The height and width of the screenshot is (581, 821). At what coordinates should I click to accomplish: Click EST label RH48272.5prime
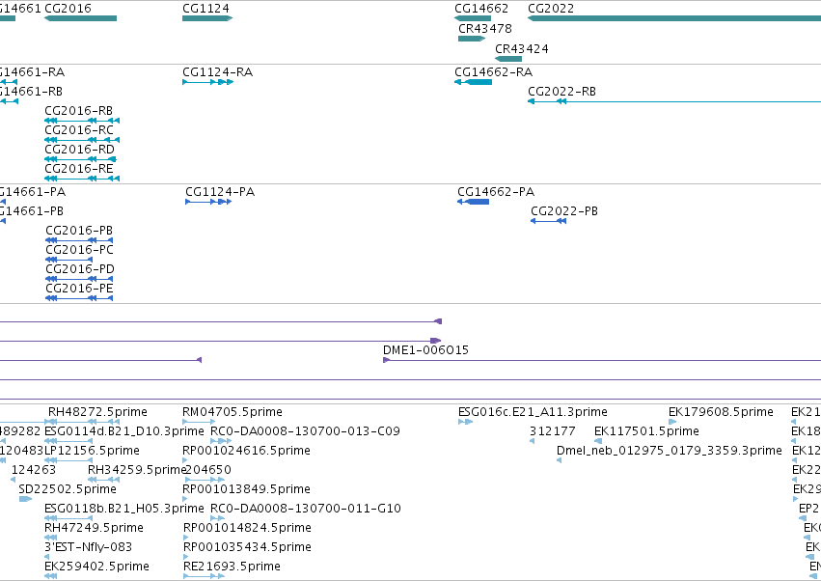pos(97,412)
